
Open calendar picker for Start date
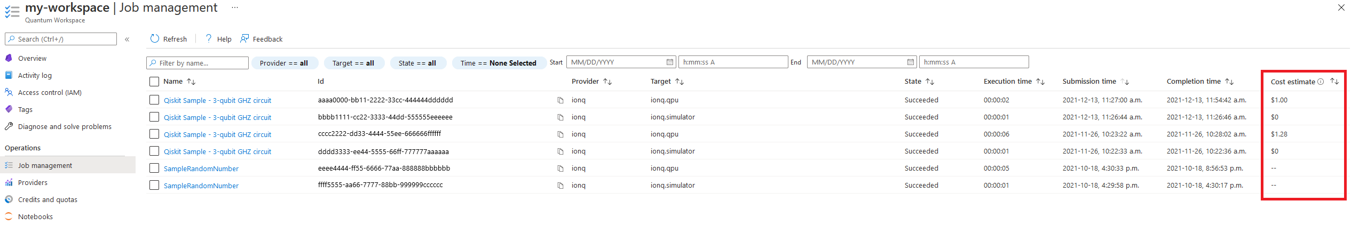tap(670, 62)
